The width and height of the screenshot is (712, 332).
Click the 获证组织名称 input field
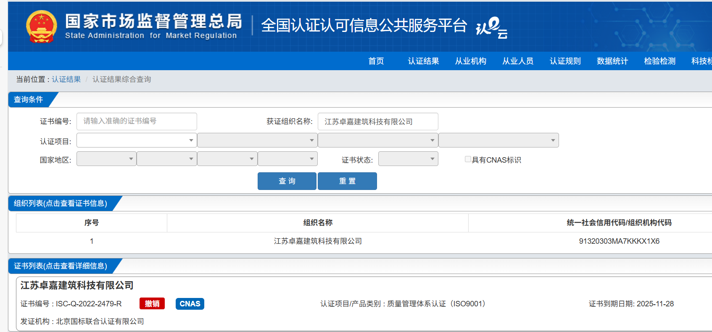(378, 121)
